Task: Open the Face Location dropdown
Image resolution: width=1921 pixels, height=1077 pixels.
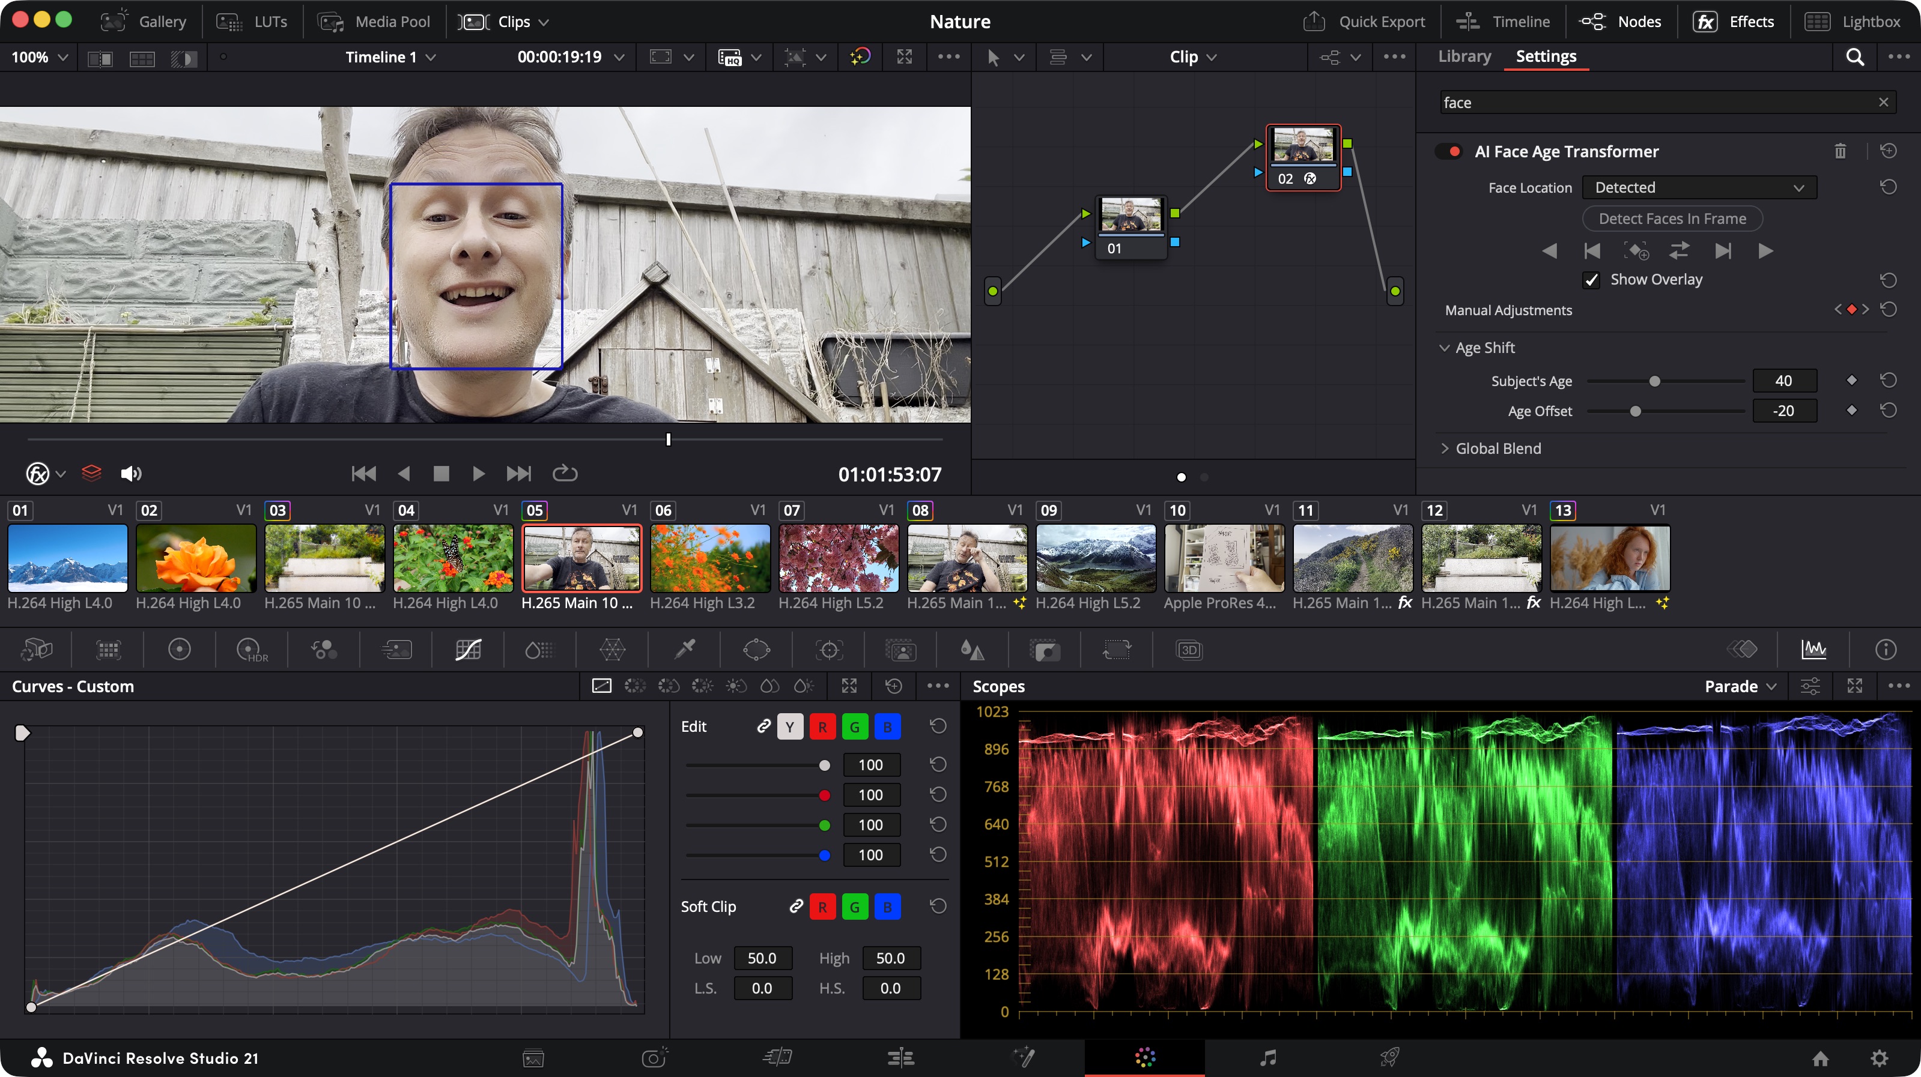Action: pyautogui.click(x=1699, y=187)
